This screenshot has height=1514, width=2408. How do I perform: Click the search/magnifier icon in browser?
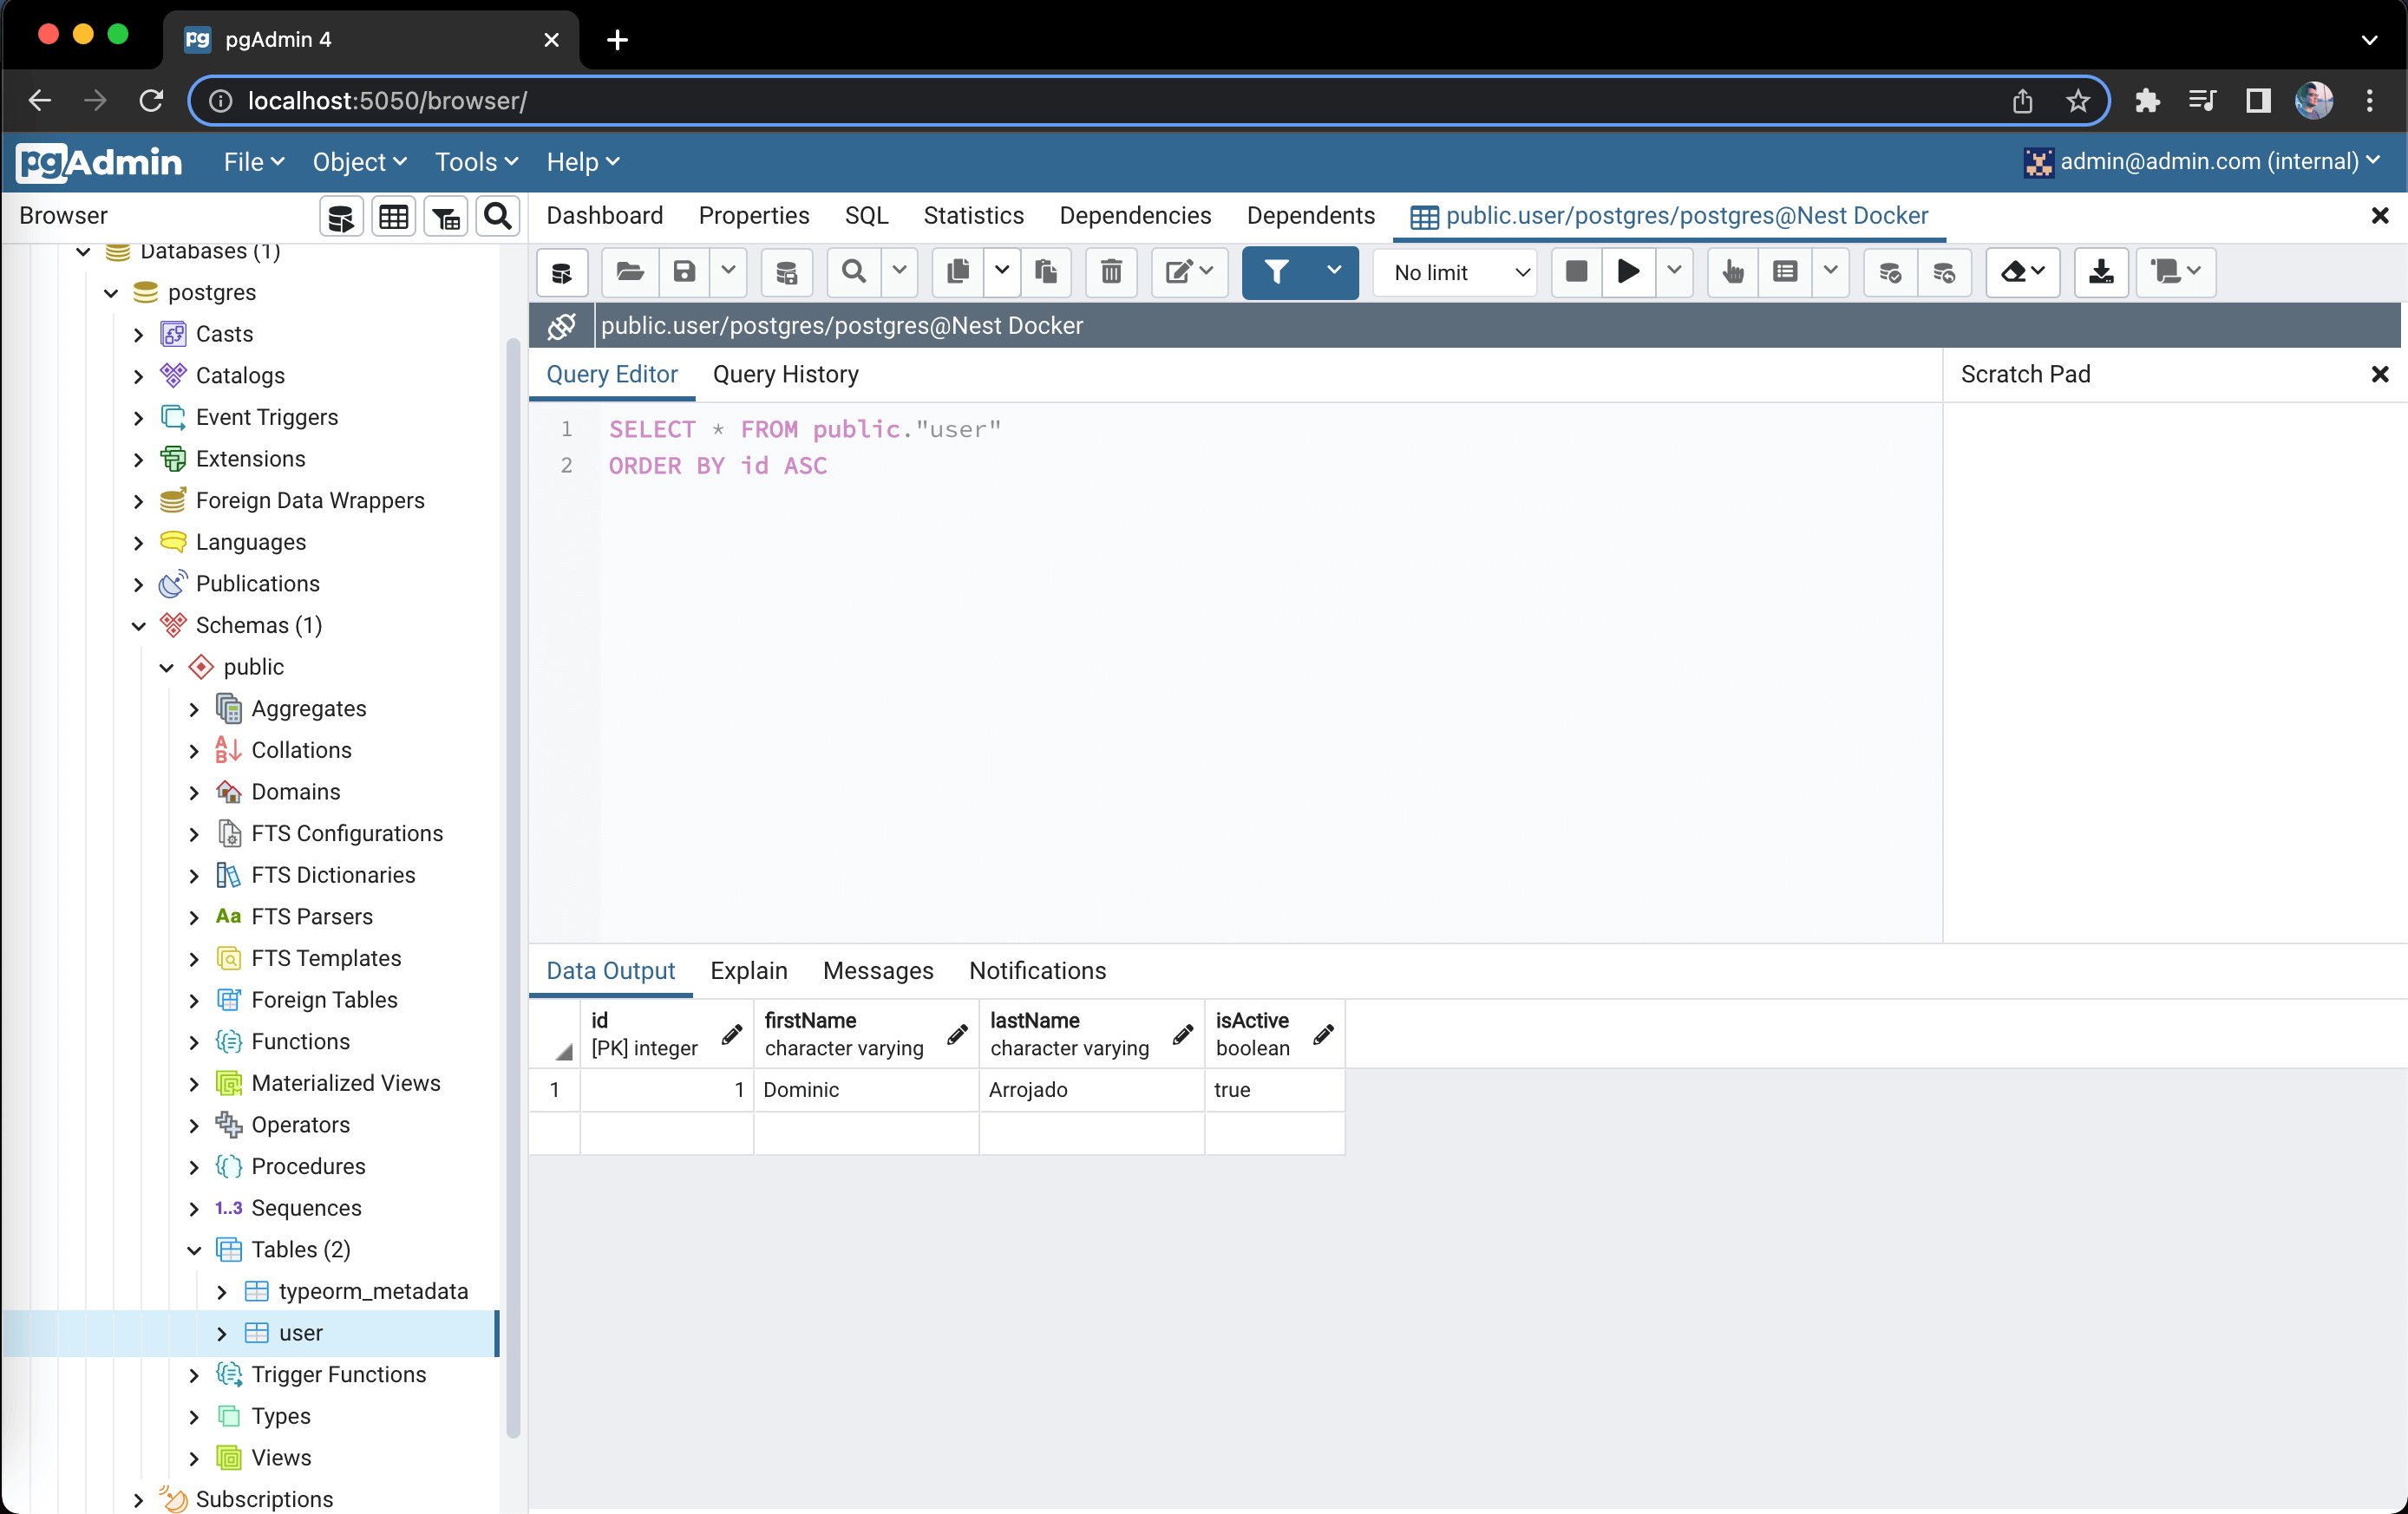(x=501, y=216)
